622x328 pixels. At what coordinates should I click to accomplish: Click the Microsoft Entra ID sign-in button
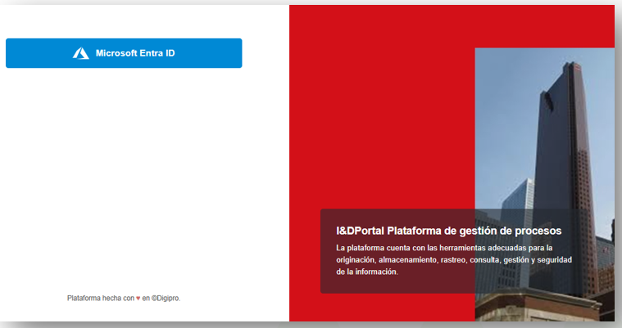pyautogui.click(x=124, y=53)
